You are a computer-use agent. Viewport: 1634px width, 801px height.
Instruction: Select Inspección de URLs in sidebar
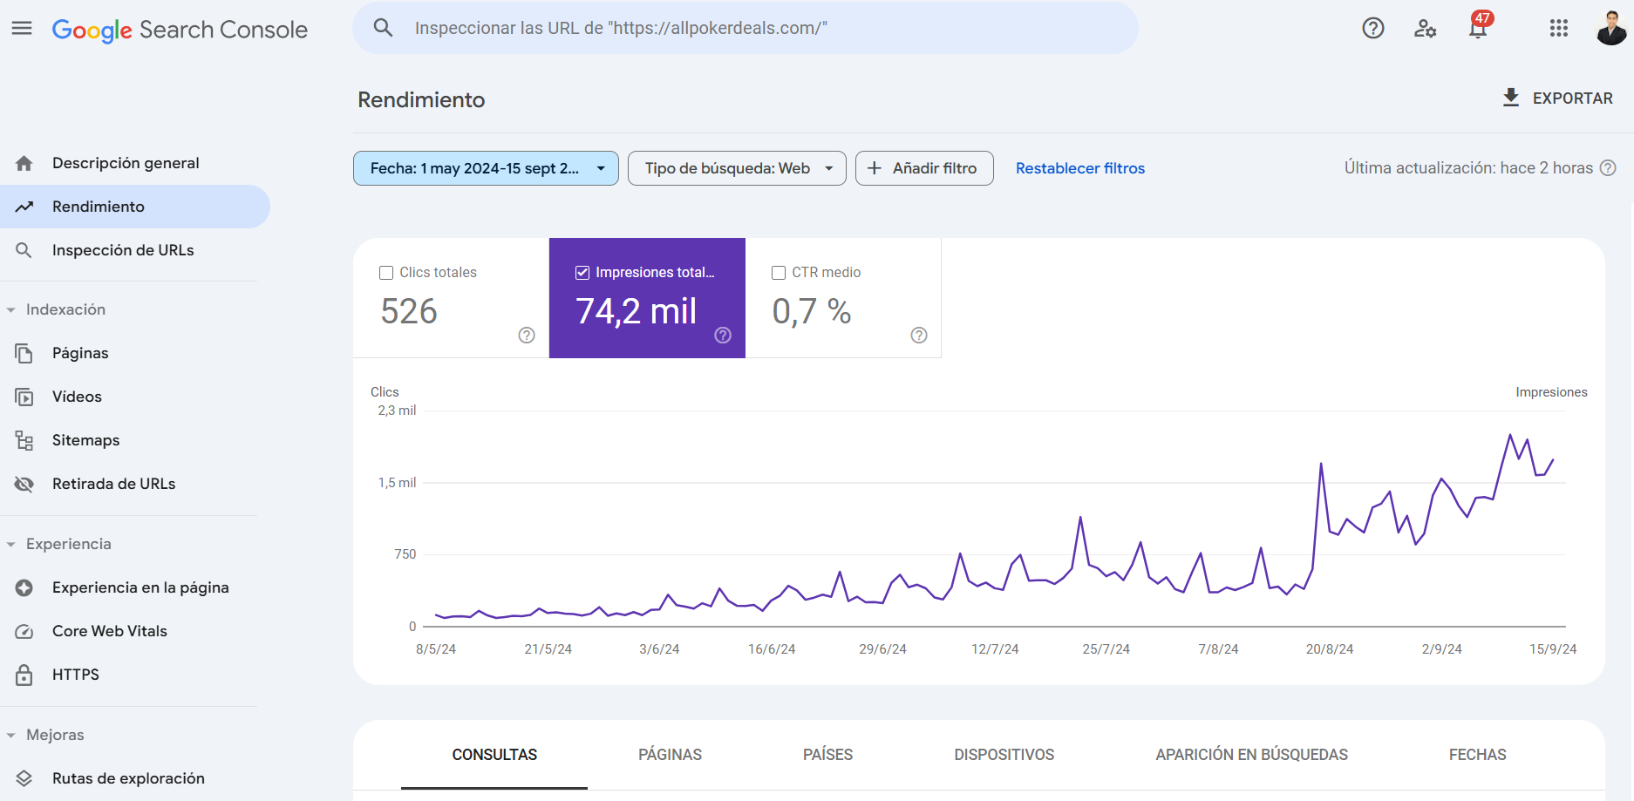123,249
